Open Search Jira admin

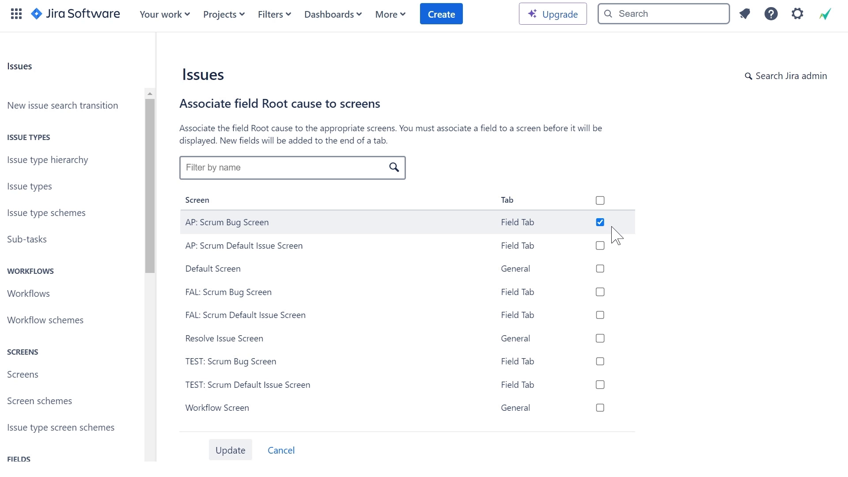(x=785, y=76)
